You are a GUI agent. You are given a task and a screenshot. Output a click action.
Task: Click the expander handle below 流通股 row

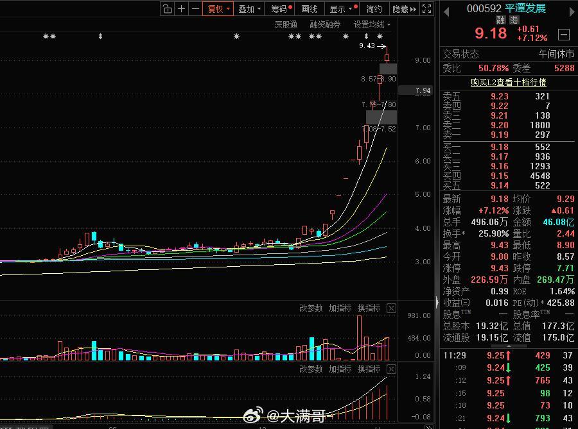(x=509, y=346)
